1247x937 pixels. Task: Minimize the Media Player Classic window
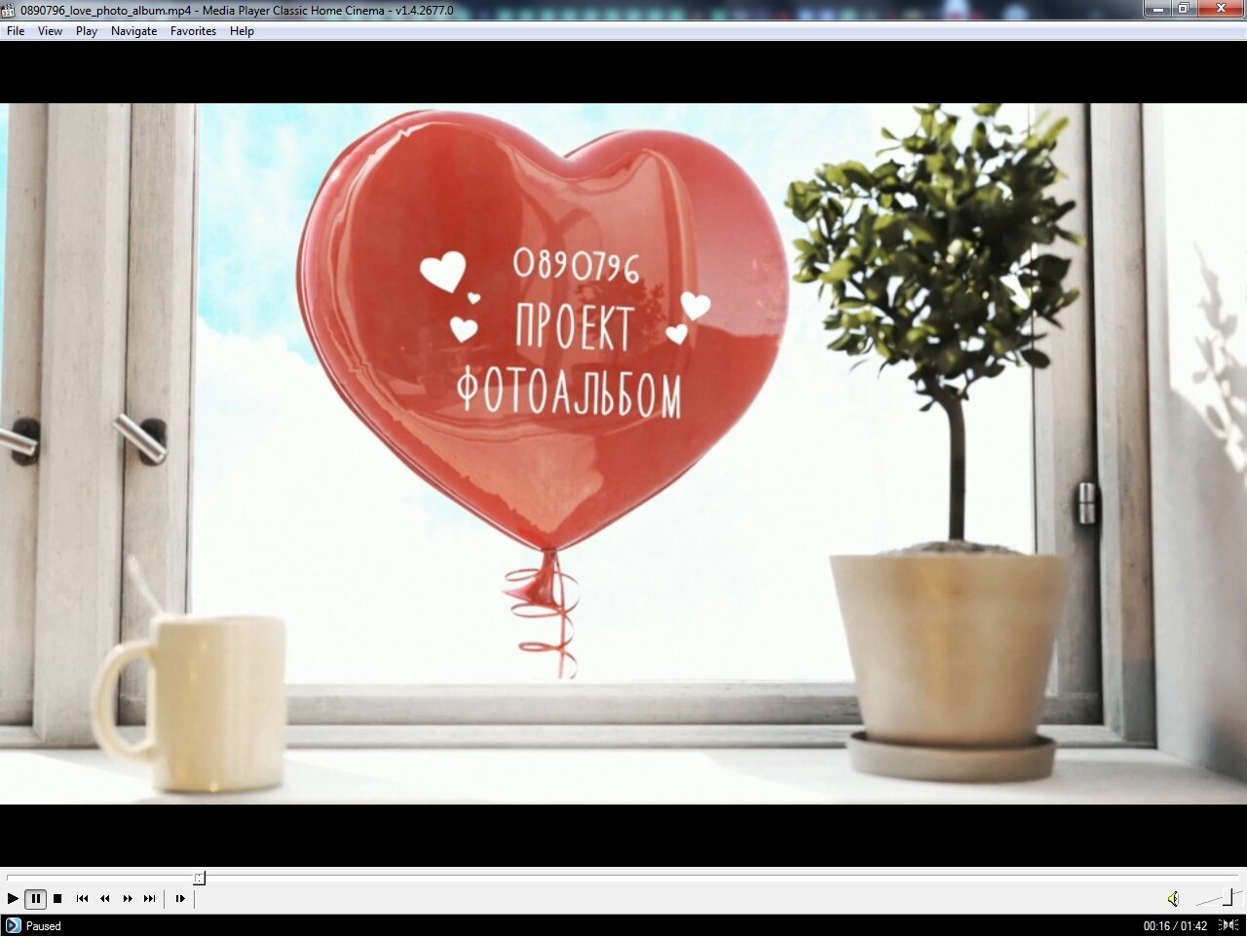[x=1156, y=9]
